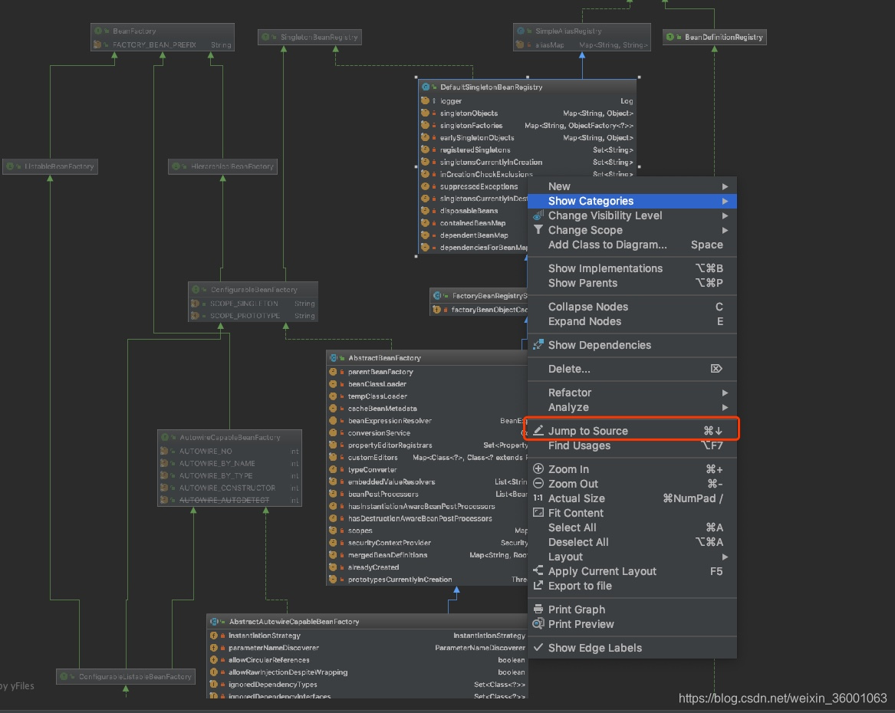Select Jump to Source
895x713 pixels.
(x=632, y=431)
